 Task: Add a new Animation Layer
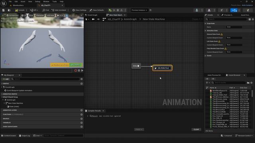point(81,110)
